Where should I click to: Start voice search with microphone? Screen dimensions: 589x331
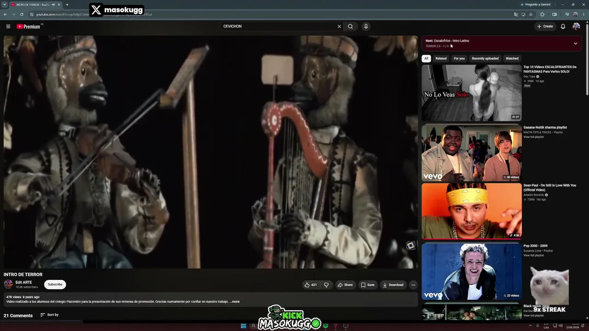[366, 26]
